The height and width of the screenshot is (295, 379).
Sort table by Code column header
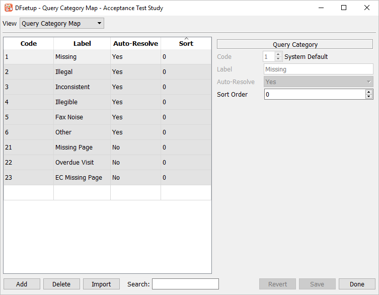[x=29, y=44]
